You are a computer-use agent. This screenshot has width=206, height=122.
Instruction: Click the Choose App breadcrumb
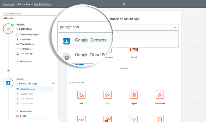pos(24,4)
